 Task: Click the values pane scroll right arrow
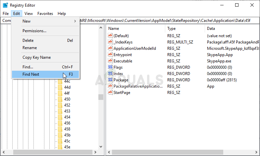256,152
